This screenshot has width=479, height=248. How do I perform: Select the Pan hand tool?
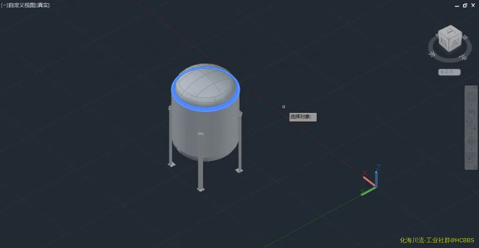coord(471,113)
